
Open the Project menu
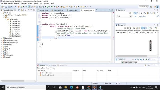pos(36,4)
